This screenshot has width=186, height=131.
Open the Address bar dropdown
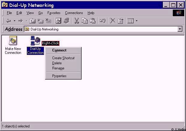point(180,29)
